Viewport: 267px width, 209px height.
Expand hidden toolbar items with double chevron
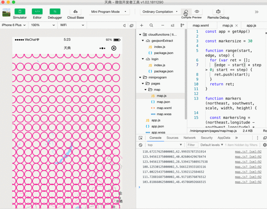coord(257,12)
